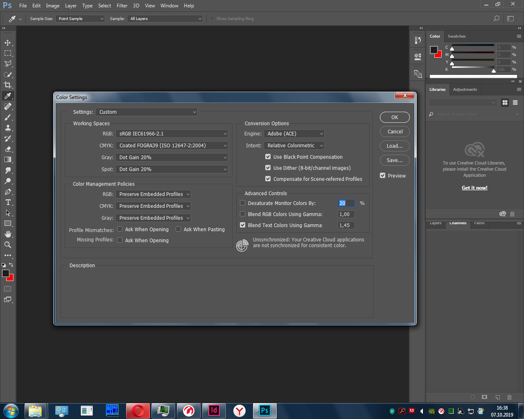
Task: Click the Blend Text Colors gamma field
Action: coord(346,225)
